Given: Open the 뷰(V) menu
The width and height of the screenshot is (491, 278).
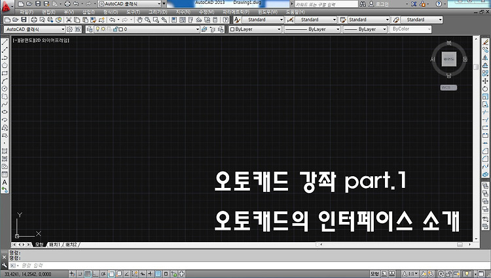Looking at the screenshot, I should pos(69,12).
